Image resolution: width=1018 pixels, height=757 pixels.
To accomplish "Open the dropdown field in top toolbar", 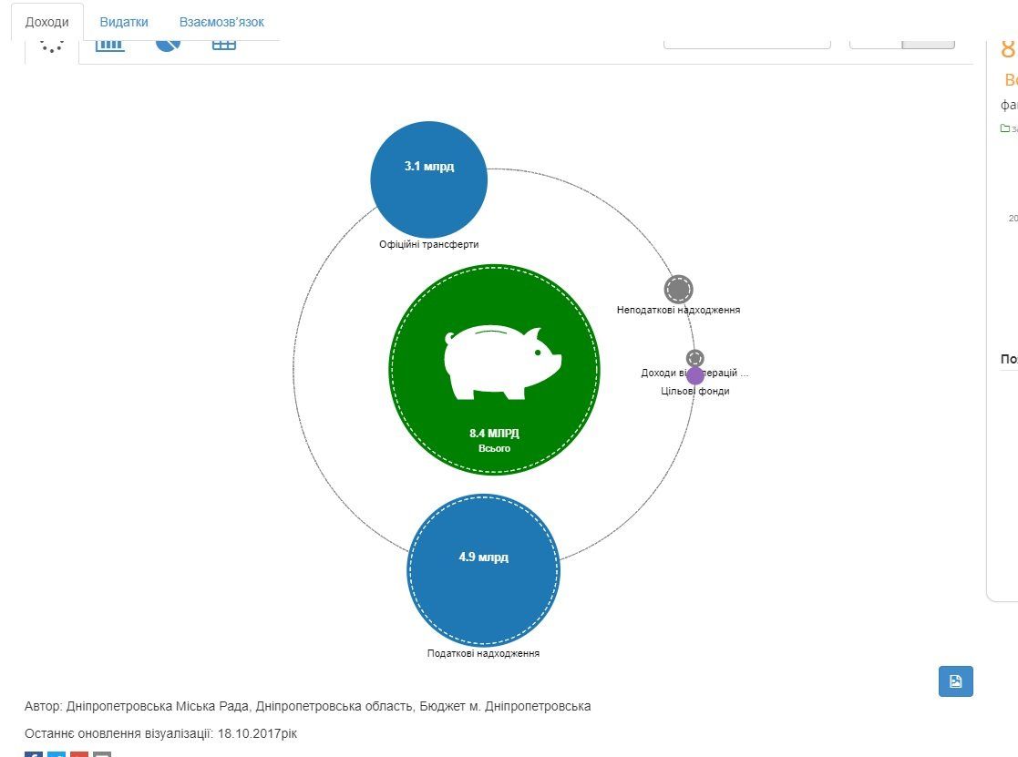I will point(746,42).
